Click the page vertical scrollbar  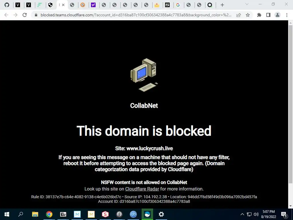[x=290, y=104]
